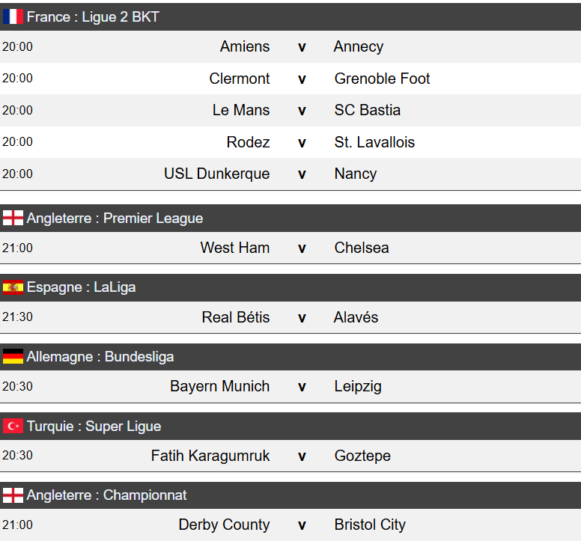The height and width of the screenshot is (541, 581).
Task: Click the Germany flag icon
Action: 13,357
